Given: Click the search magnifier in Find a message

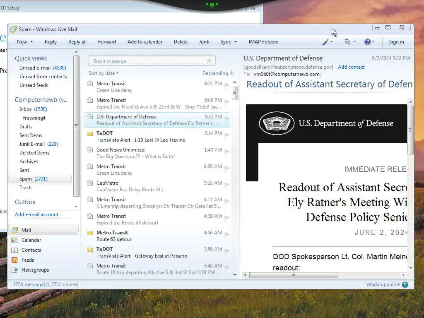Looking at the screenshot, I should pos(209,61).
